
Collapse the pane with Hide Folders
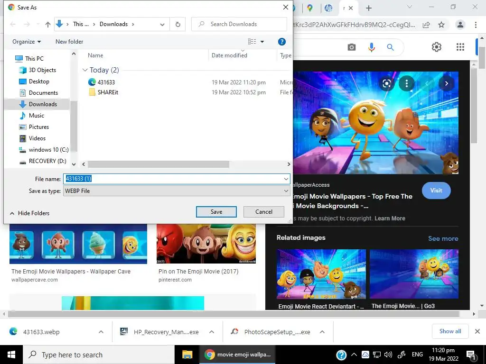click(30, 213)
